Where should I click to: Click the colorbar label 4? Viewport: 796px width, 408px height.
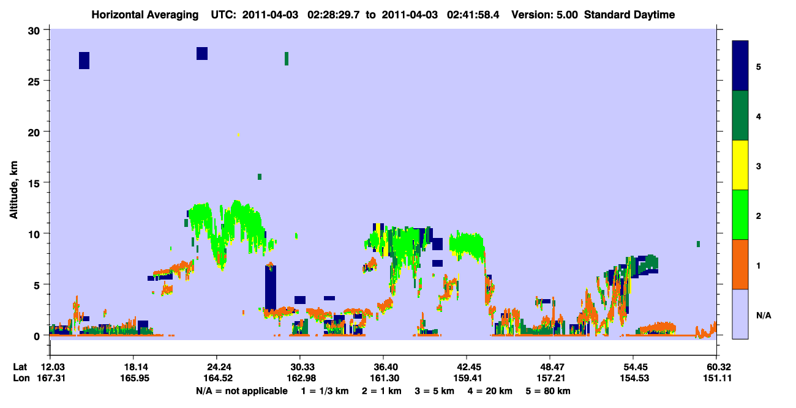click(759, 116)
